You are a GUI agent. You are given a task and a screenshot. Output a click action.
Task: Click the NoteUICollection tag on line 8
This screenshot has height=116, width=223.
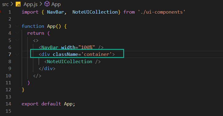click(x=70, y=62)
